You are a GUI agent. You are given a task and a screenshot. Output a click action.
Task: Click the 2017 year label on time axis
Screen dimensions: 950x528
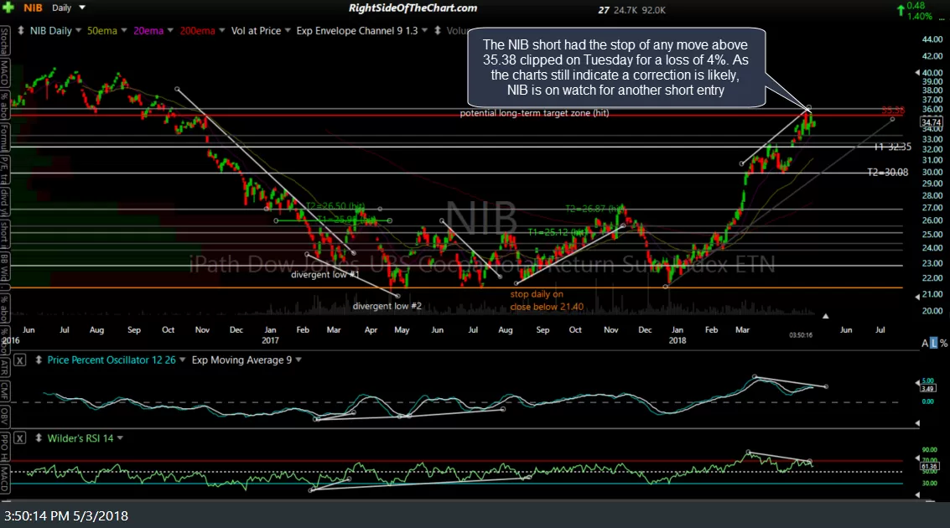coord(270,340)
